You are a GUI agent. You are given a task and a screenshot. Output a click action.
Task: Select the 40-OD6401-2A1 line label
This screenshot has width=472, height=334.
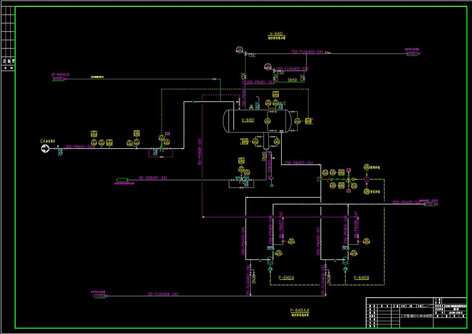153,178
